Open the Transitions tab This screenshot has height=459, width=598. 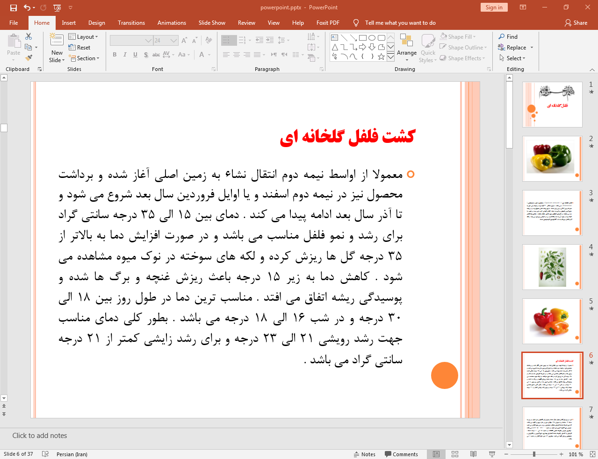(131, 23)
